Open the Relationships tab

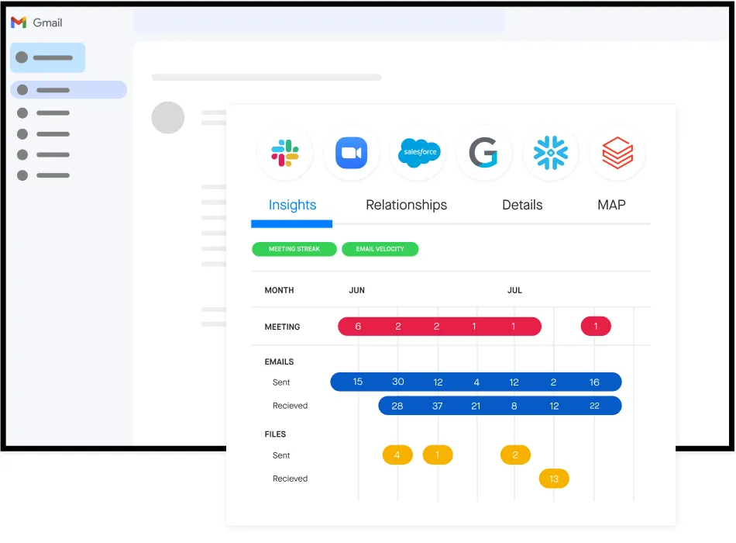point(407,205)
